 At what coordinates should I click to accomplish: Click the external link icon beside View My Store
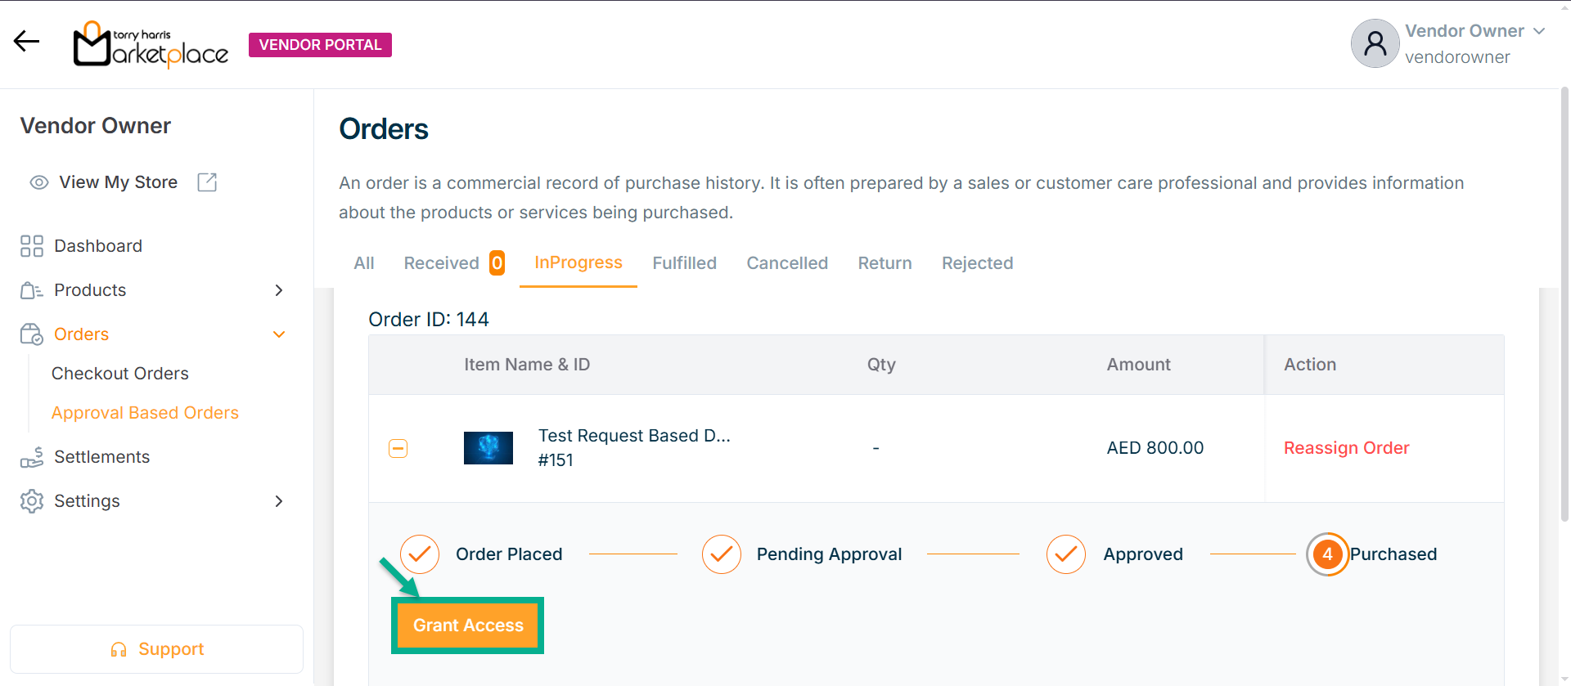[208, 182]
